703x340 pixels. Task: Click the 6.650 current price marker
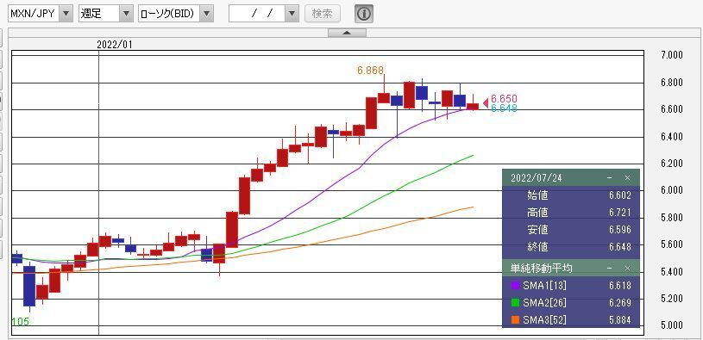tap(504, 98)
